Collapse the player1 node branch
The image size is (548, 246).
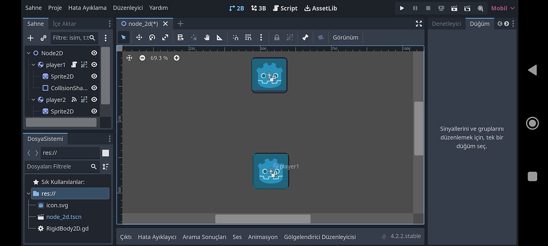(34, 65)
